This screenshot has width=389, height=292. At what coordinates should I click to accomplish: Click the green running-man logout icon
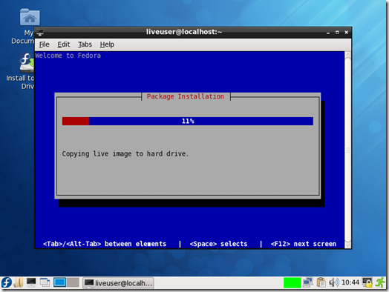pyautogui.click(x=380, y=282)
